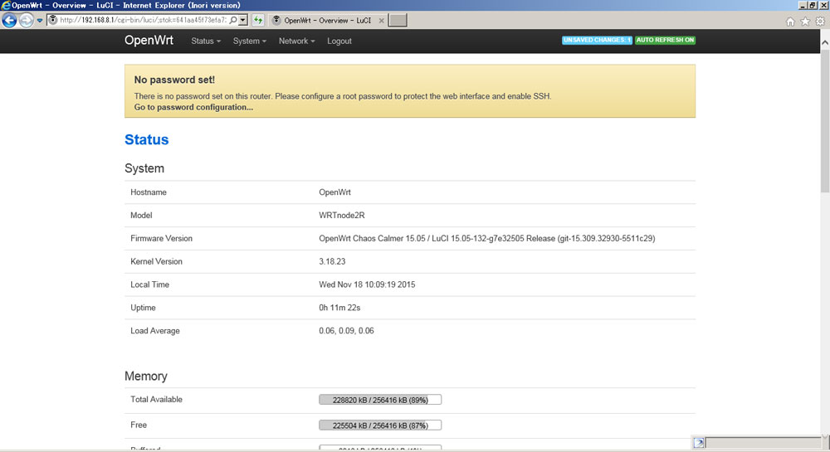Screen dimensions: 830x452
Task: Expand the Network dropdown menu
Action: (x=296, y=41)
